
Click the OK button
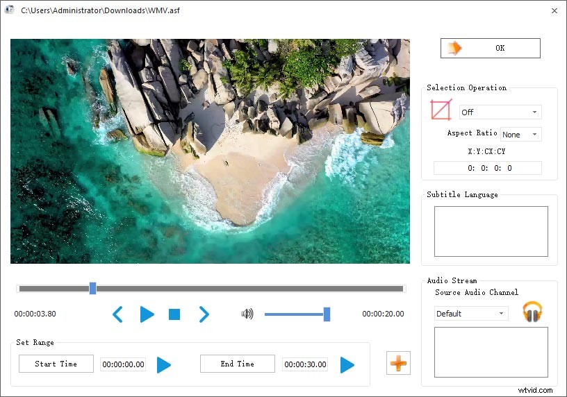[491, 48]
